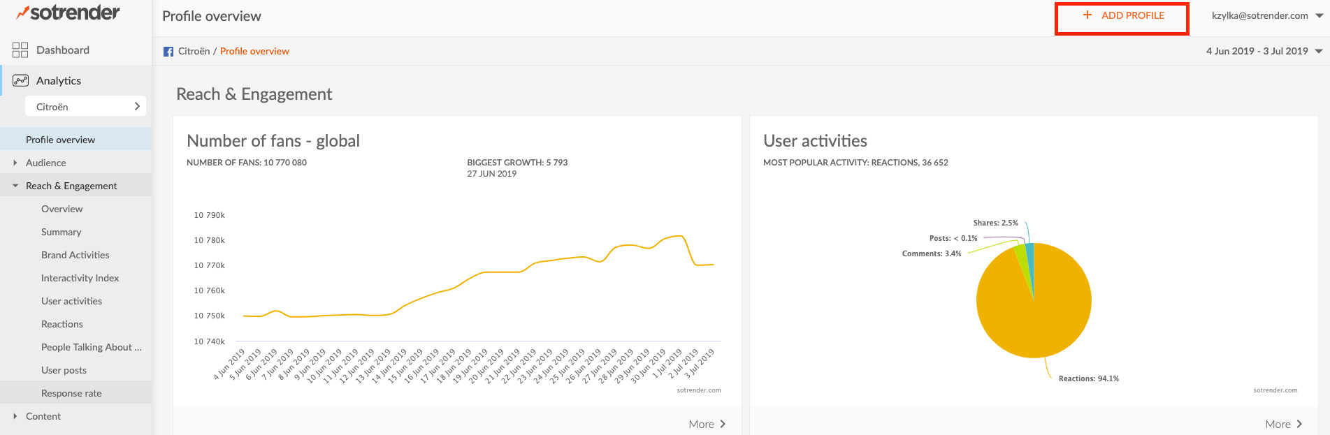This screenshot has width=1330, height=435.
Task: Click the Analytics chart icon
Action: point(20,80)
